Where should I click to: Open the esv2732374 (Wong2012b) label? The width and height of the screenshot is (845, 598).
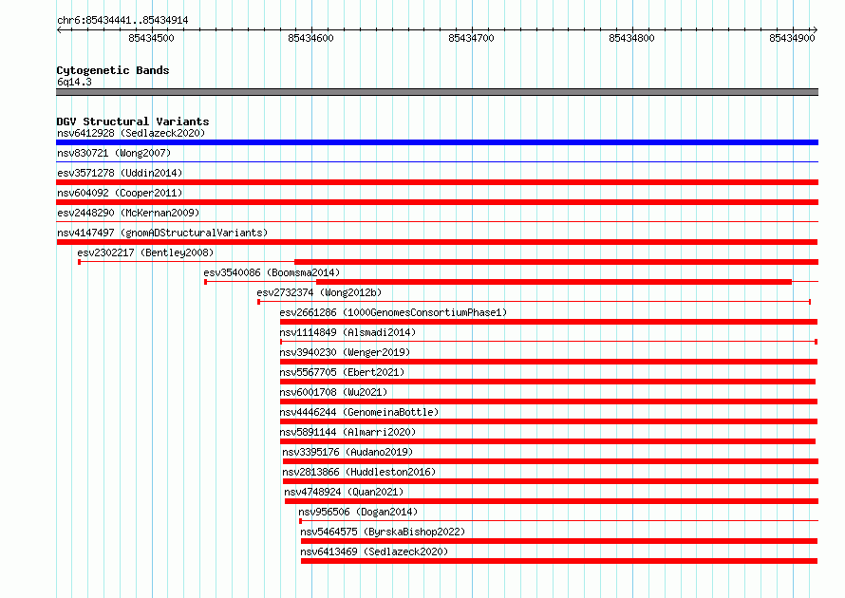click(319, 292)
